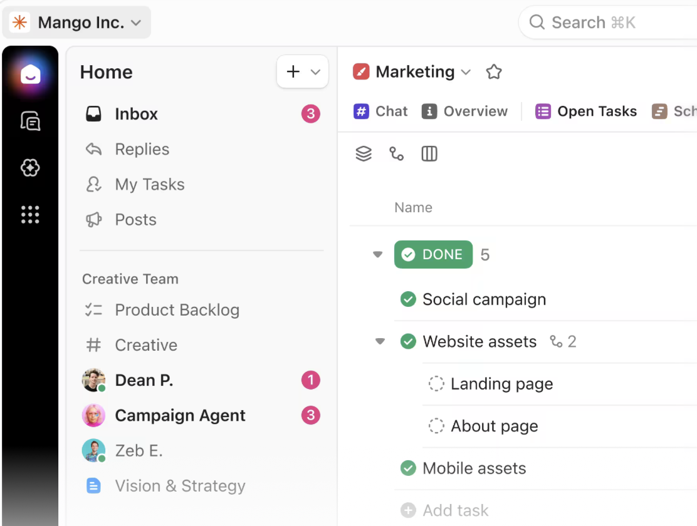Click the AI flower icon in the left rail
The height and width of the screenshot is (526, 697).
[x=30, y=168]
